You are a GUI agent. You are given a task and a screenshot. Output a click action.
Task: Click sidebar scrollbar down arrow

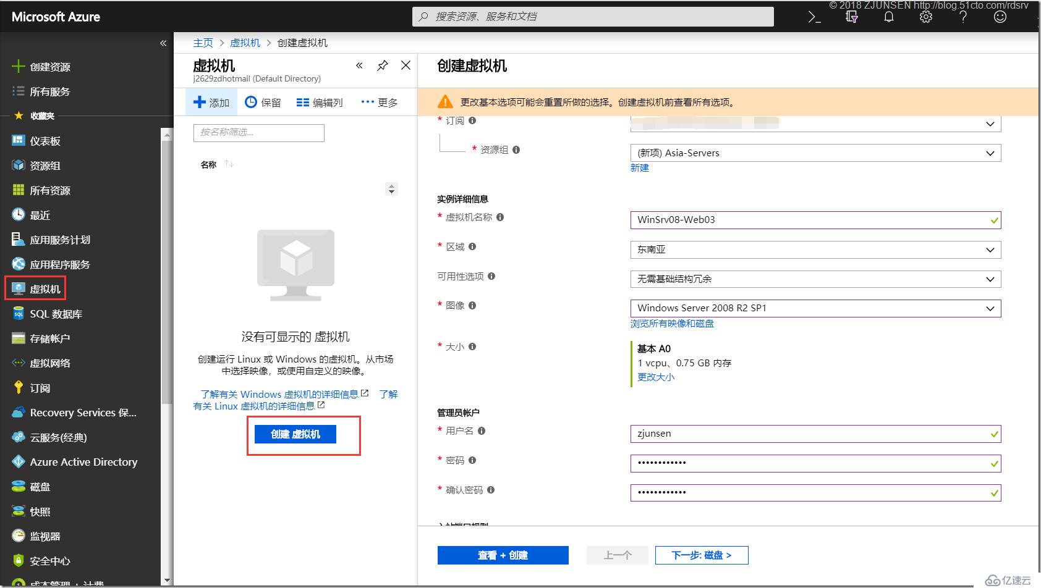[166, 581]
